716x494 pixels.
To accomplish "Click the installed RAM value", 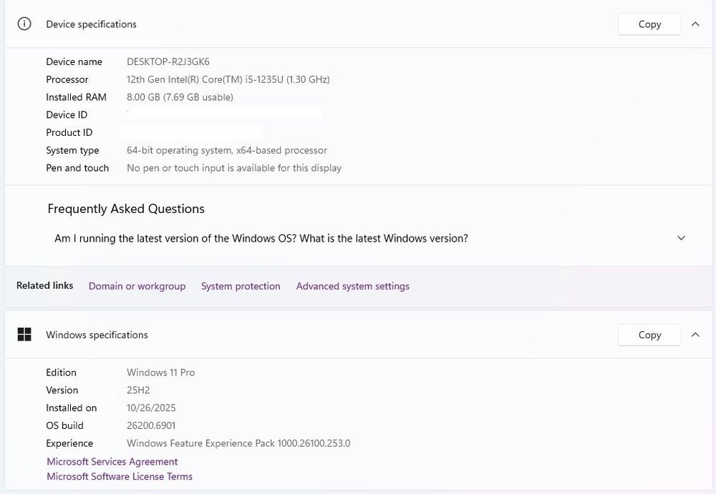I will 180,97.
